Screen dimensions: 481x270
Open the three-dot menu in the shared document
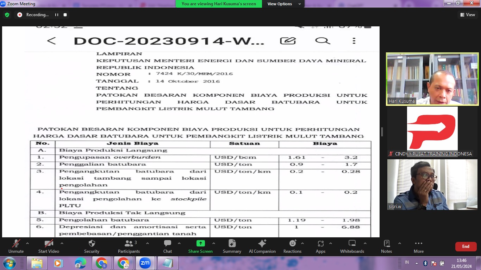point(354,41)
